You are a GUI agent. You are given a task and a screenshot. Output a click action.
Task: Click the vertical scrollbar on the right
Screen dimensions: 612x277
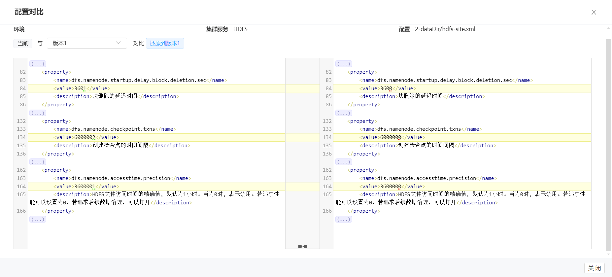608,145
